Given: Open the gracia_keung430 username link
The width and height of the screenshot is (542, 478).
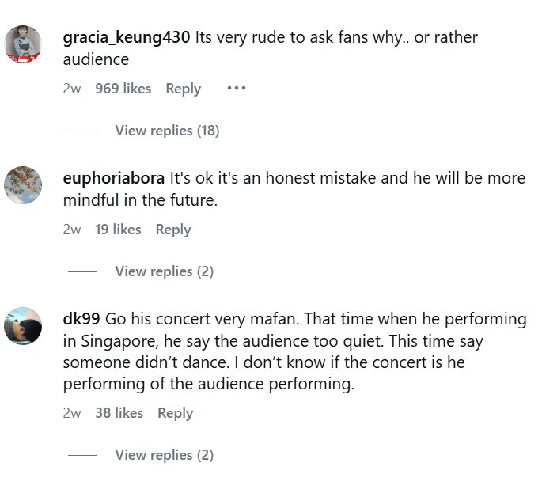Looking at the screenshot, I should tap(127, 37).
